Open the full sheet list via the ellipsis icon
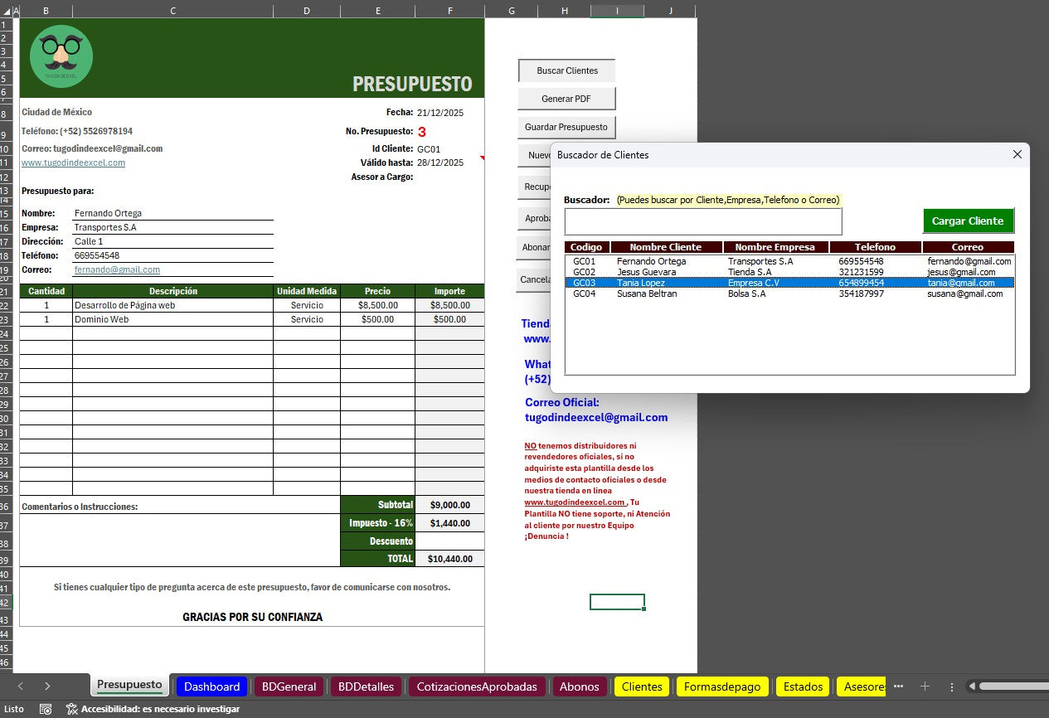The height and width of the screenshot is (718, 1049). click(x=898, y=686)
